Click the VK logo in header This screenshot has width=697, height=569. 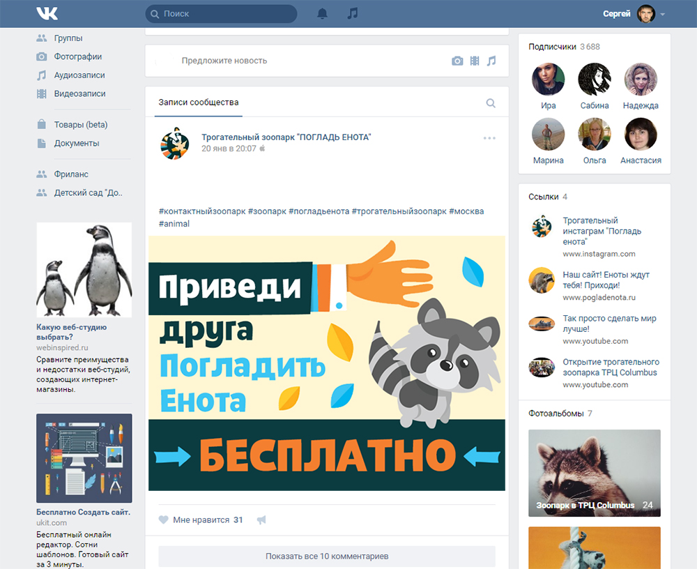click(47, 13)
